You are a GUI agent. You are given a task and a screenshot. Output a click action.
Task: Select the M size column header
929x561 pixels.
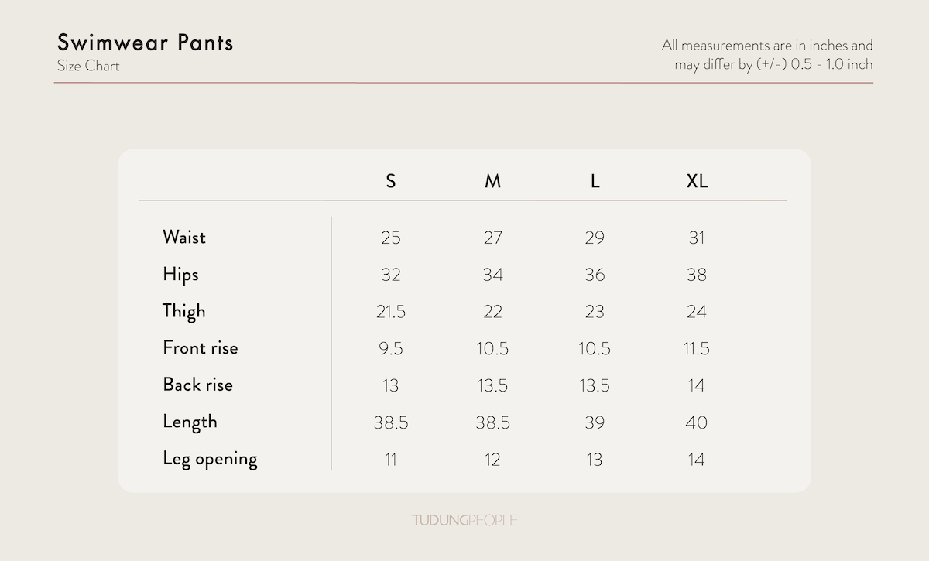point(493,181)
